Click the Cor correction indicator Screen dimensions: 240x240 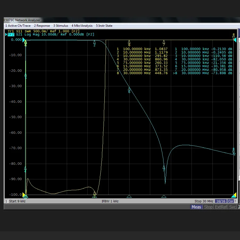coord(231,201)
